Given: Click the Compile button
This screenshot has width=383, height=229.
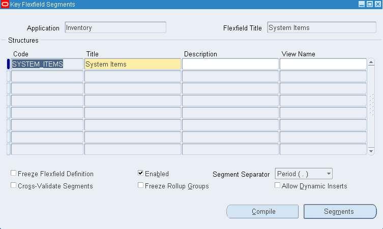Looking at the screenshot, I should (262, 211).
